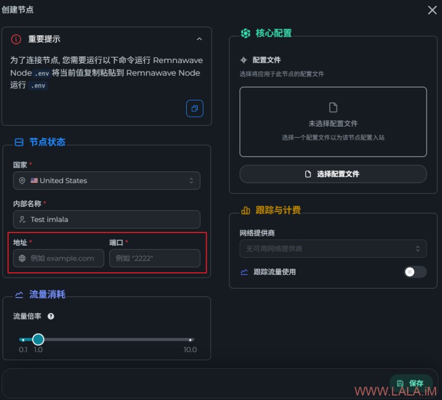Click the 流量消耗 chart icon
Viewport: 442px width, 400px height.
[19, 294]
